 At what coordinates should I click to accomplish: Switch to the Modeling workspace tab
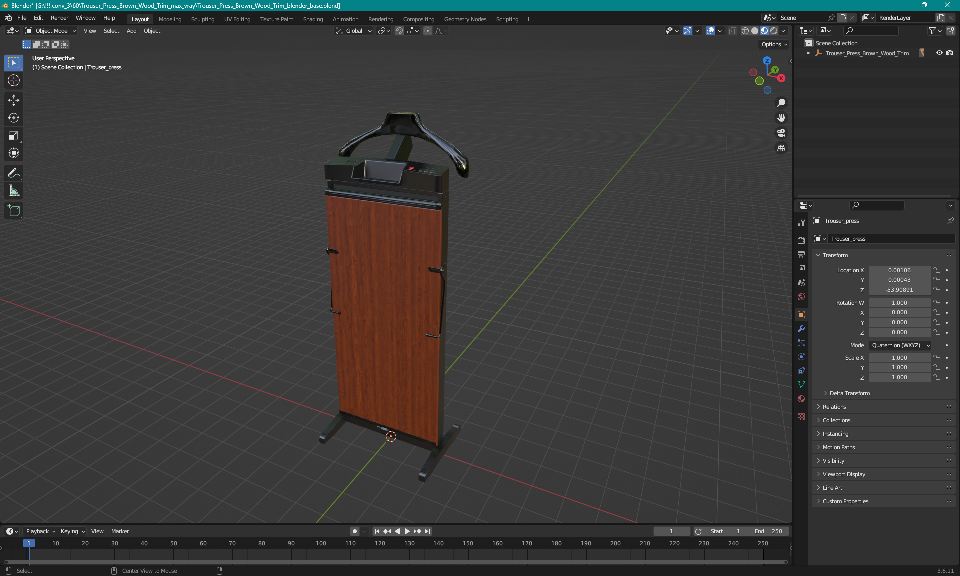coord(170,19)
